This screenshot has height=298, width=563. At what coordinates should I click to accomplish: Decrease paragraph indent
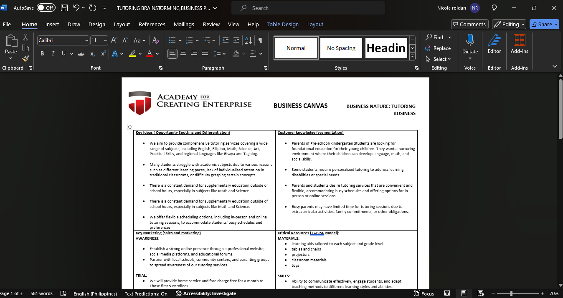[226, 40]
